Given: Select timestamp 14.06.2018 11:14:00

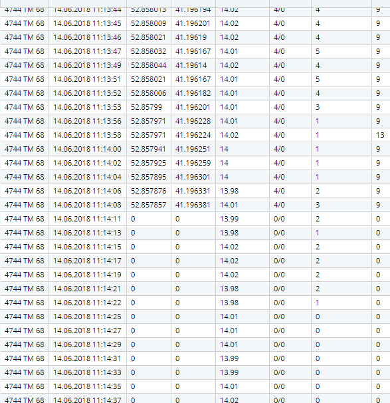Looking at the screenshot, I should coord(87,149).
